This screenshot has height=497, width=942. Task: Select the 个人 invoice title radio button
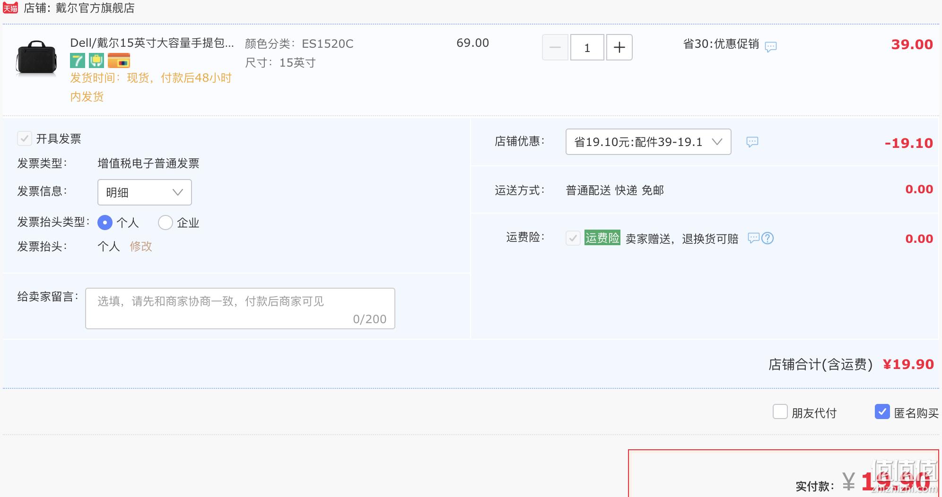coord(105,223)
